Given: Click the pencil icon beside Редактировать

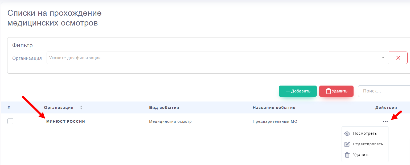Looking at the screenshot, I should 347,144.
